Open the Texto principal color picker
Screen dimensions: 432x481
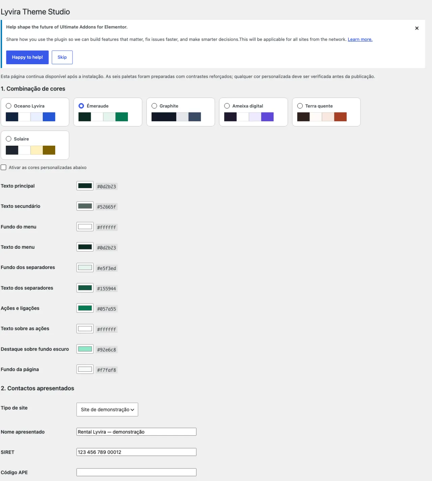pos(85,186)
